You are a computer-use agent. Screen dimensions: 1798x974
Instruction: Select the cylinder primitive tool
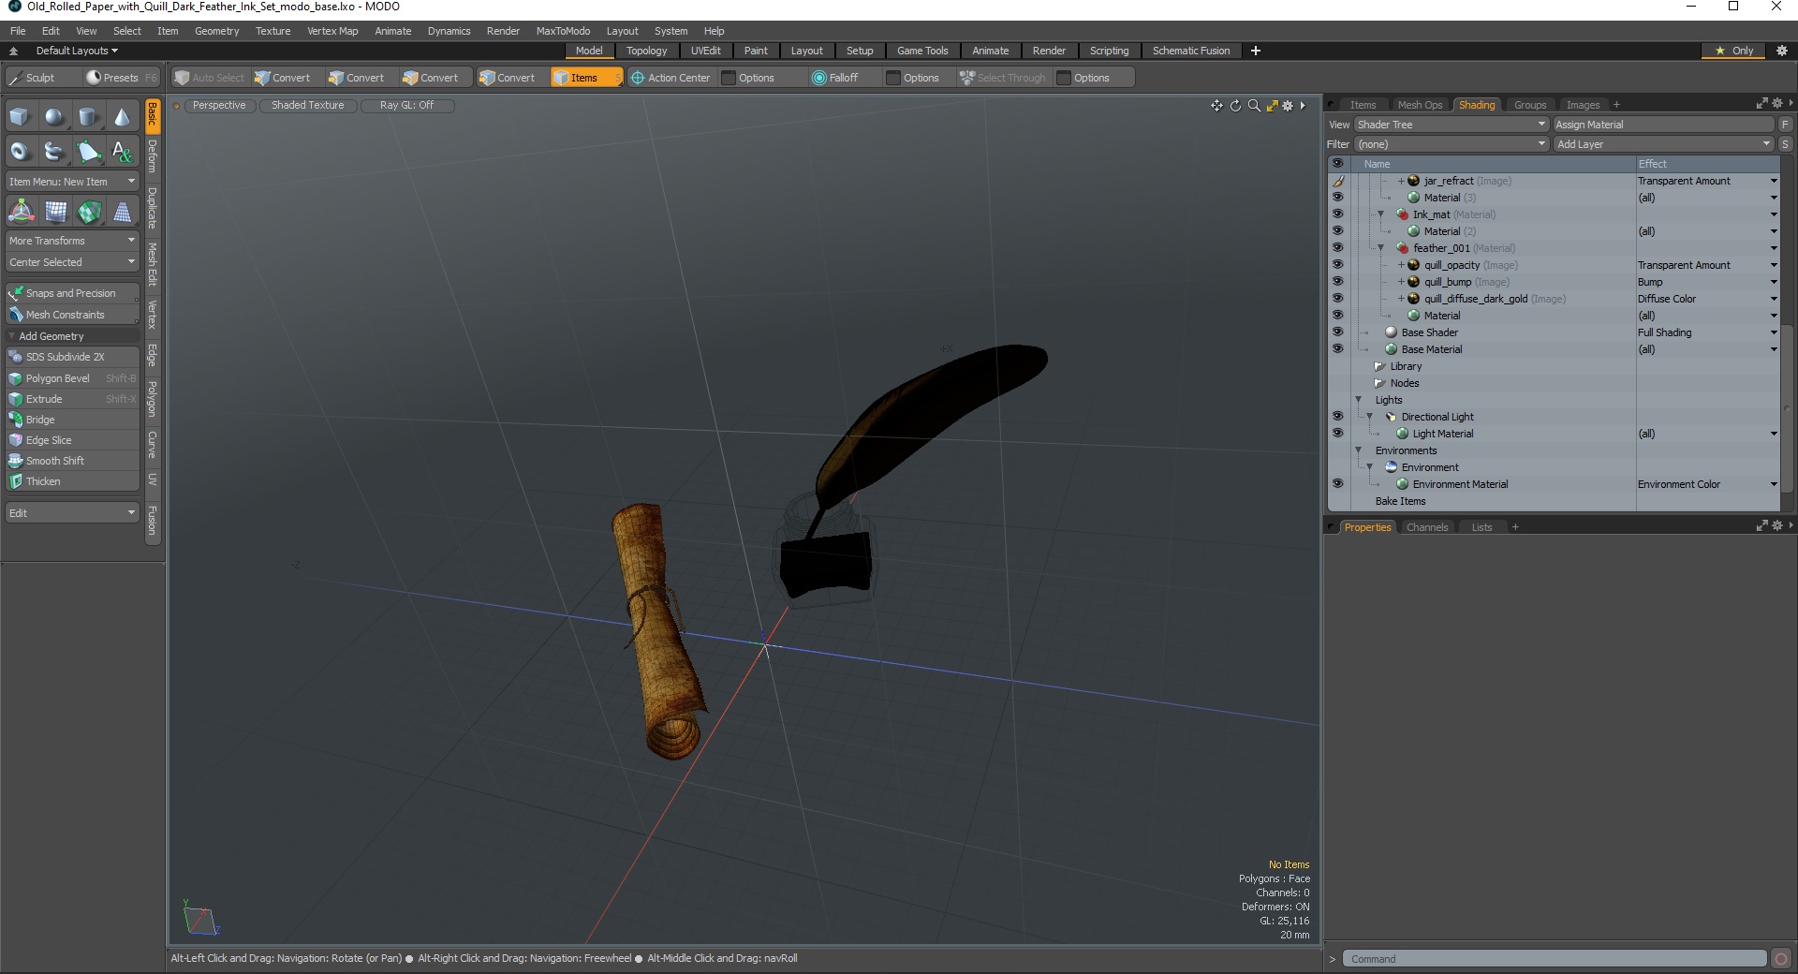click(88, 117)
